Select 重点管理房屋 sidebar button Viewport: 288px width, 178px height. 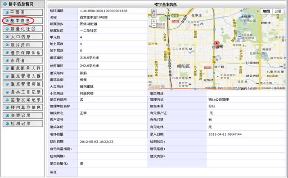(x=22, y=84)
